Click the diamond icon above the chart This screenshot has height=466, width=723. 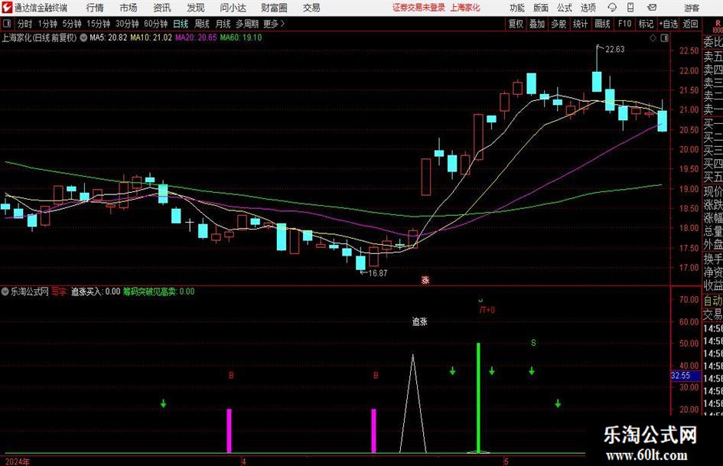point(653,38)
